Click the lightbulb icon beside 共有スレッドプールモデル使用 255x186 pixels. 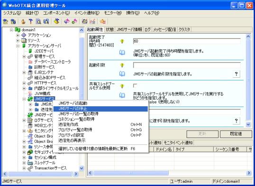(122, 86)
